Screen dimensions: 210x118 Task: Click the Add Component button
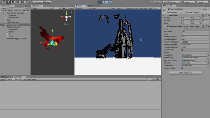click(185, 73)
